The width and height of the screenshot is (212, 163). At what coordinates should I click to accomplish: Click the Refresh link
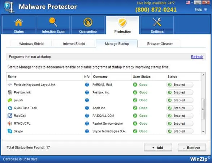pos(197,57)
